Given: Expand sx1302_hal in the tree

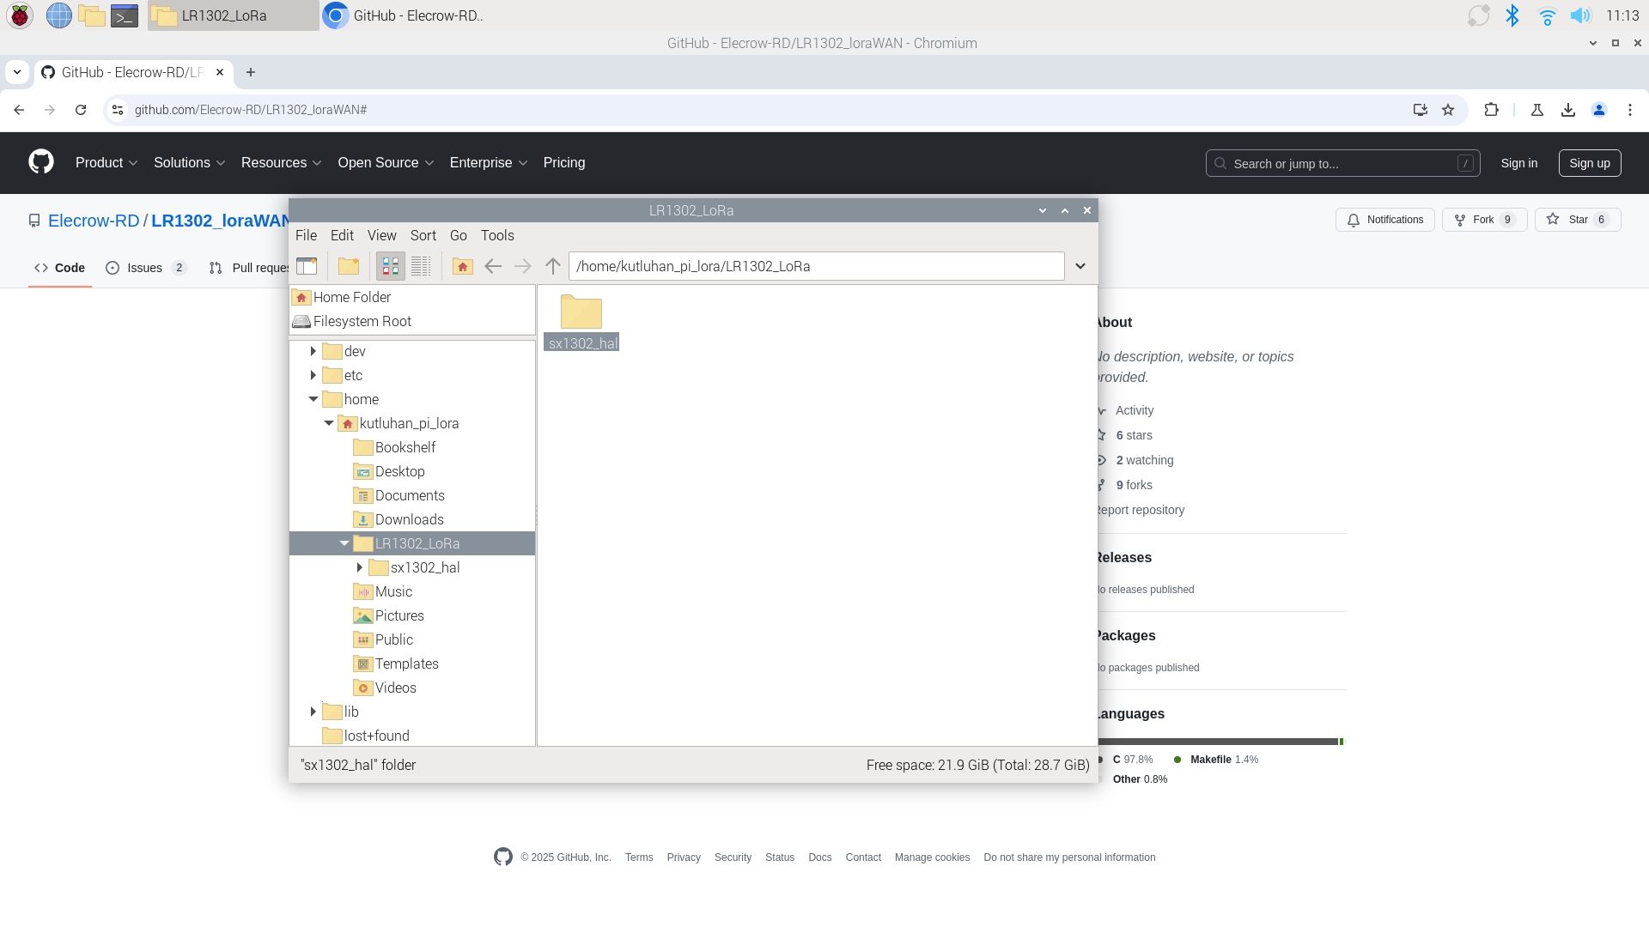Looking at the screenshot, I should coord(360,567).
